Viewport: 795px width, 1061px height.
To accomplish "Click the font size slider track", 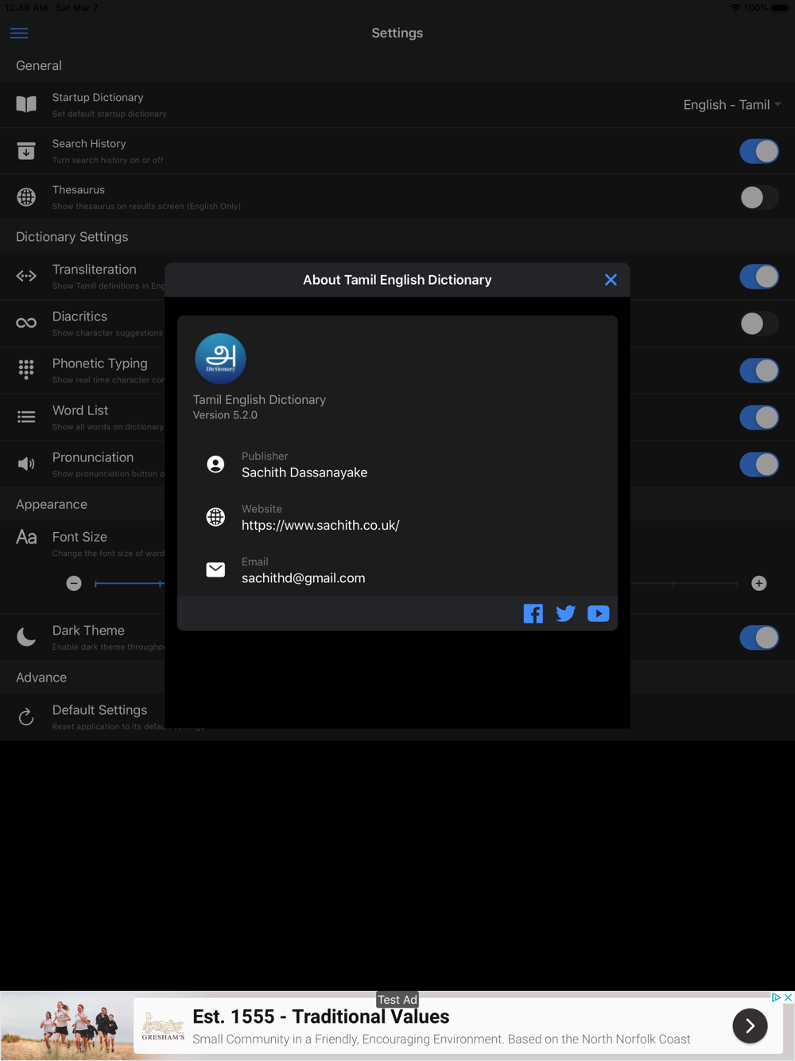I will pos(417,583).
